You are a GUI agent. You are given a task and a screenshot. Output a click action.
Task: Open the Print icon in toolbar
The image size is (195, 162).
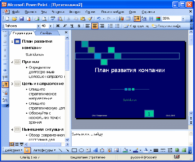coord(37,19)
